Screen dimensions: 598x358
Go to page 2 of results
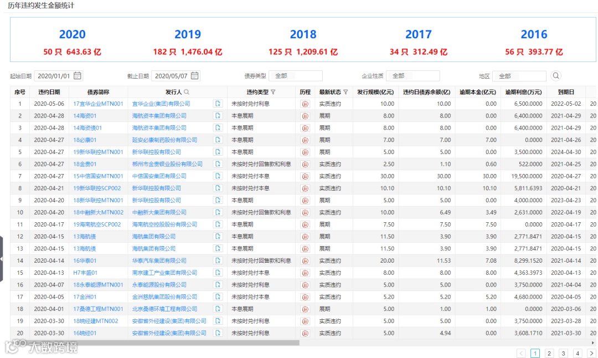(x=549, y=354)
